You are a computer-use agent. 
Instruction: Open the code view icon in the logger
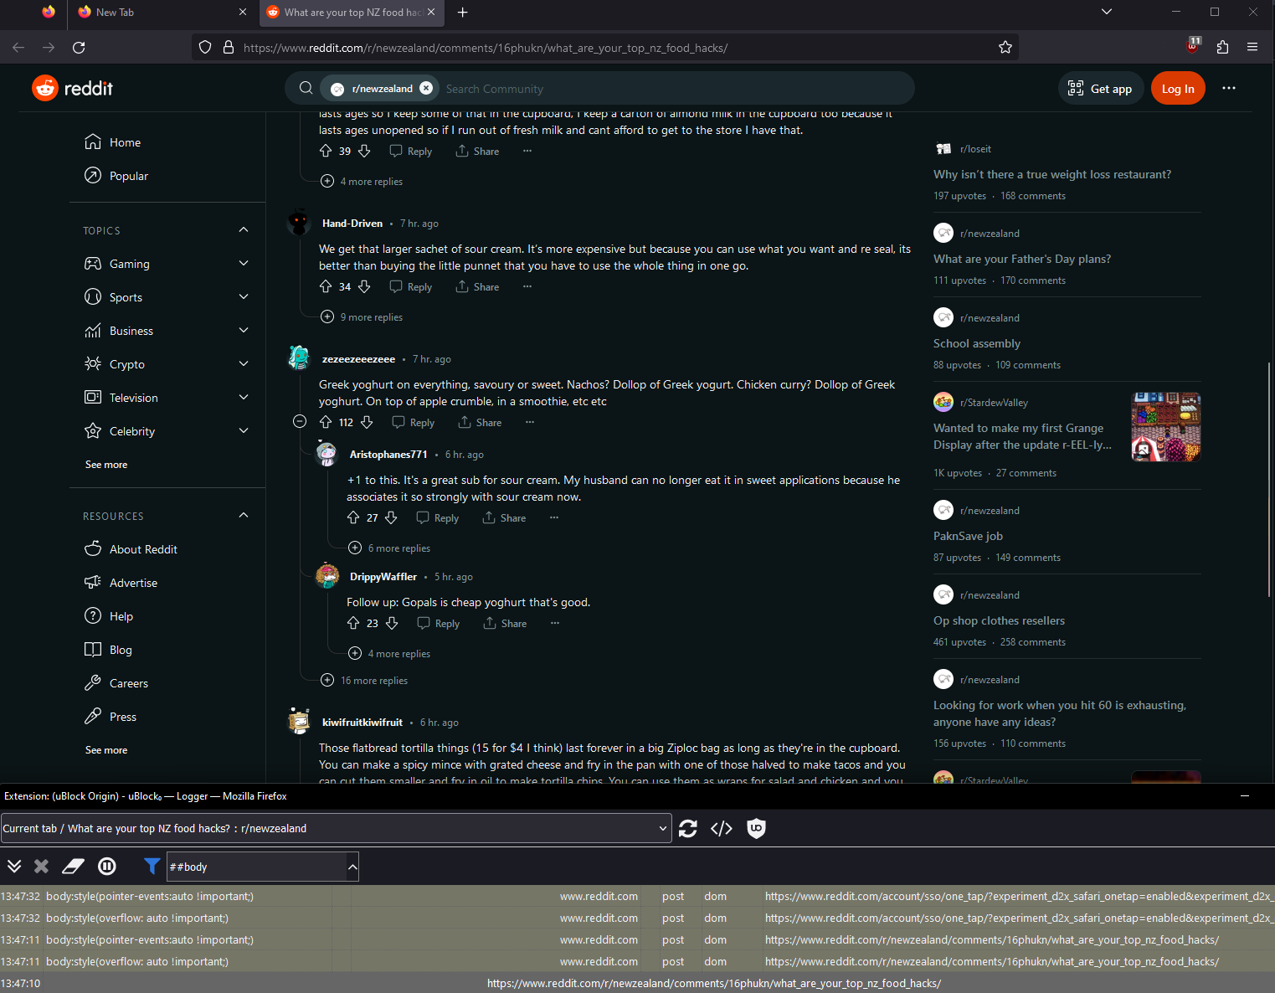click(x=721, y=828)
